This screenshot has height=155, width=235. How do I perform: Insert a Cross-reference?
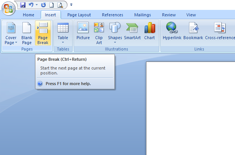point(220,32)
